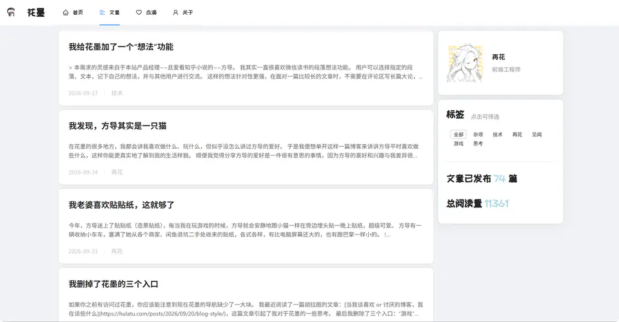Filter by the 杂项 tag
The height and width of the screenshot is (322, 619).
pyautogui.click(x=478, y=135)
